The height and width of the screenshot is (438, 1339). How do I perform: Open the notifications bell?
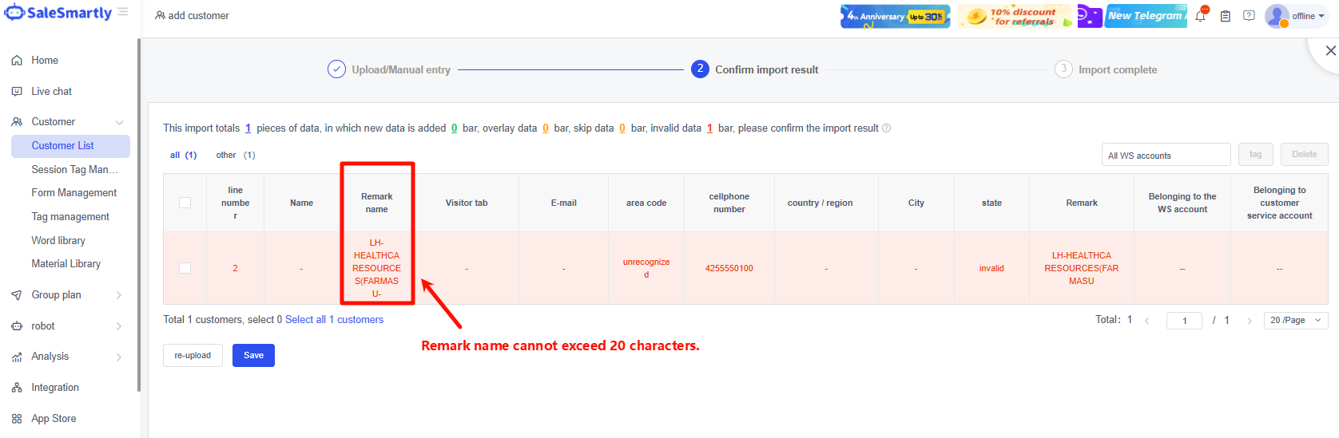pos(1200,15)
